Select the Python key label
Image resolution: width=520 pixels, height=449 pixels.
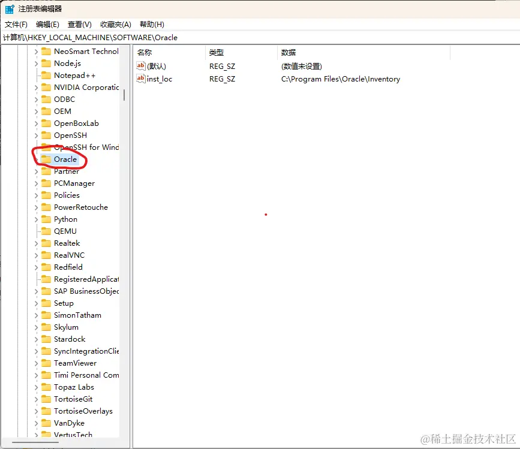65,219
